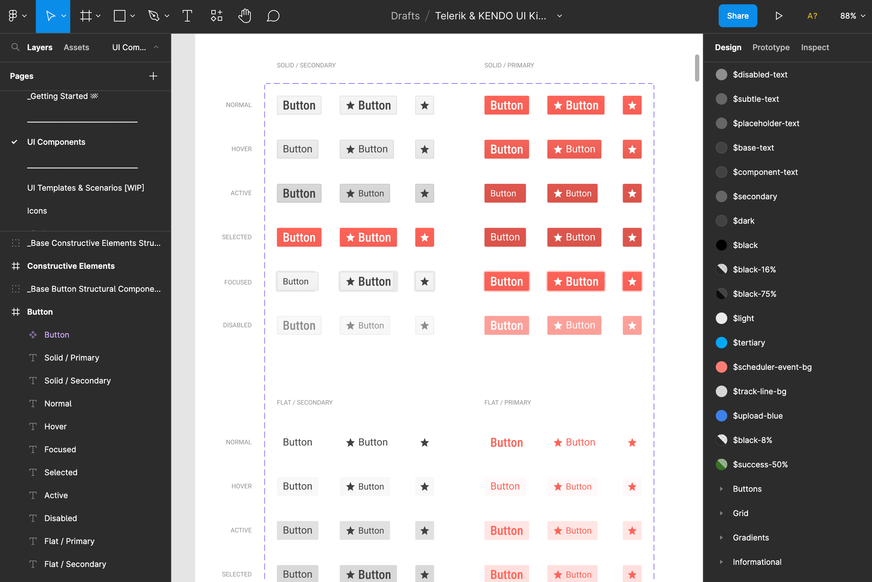Click the UI Components page entry
Viewport: 872px width, 582px height.
[56, 142]
